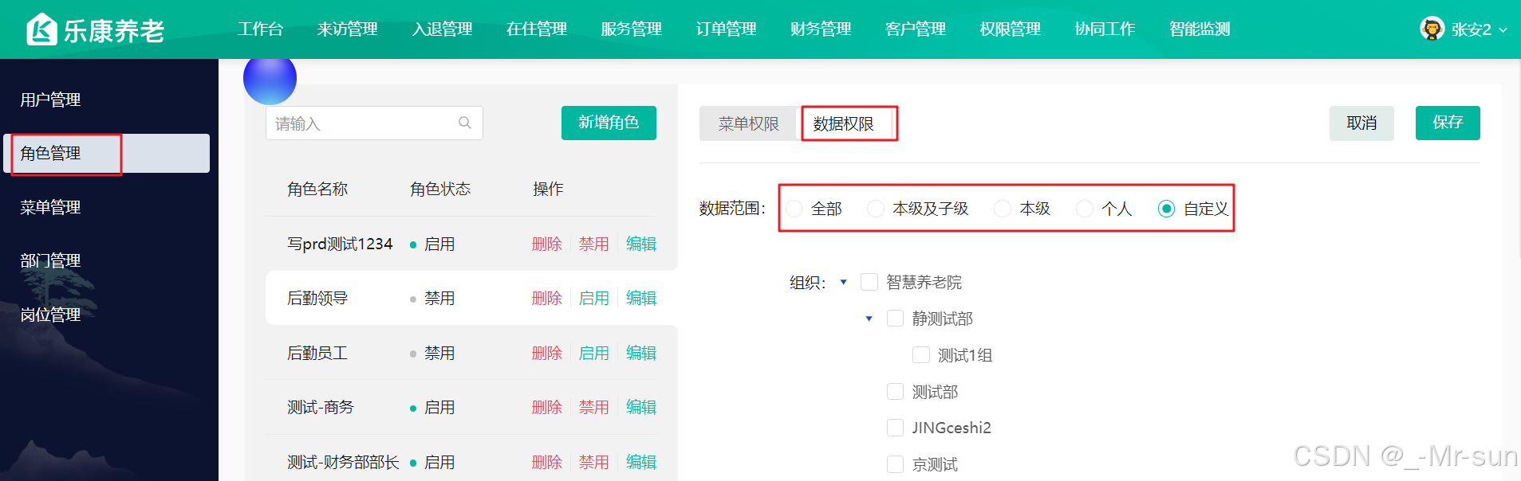Click the 取消 button
Screen dimensions: 1521x481
1361,123
